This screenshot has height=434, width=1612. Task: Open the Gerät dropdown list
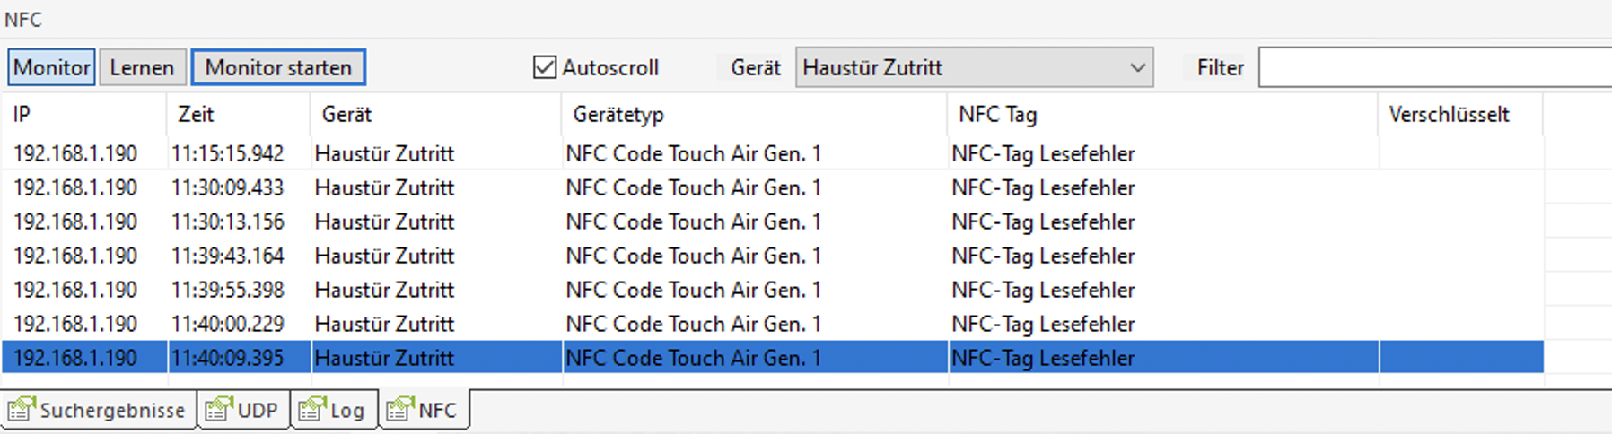(x=1136, y=68)
